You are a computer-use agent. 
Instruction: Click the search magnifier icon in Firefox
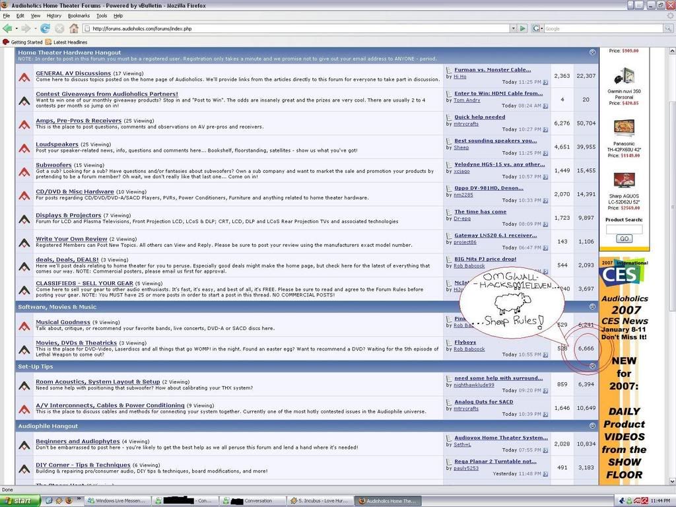(668, 28)
